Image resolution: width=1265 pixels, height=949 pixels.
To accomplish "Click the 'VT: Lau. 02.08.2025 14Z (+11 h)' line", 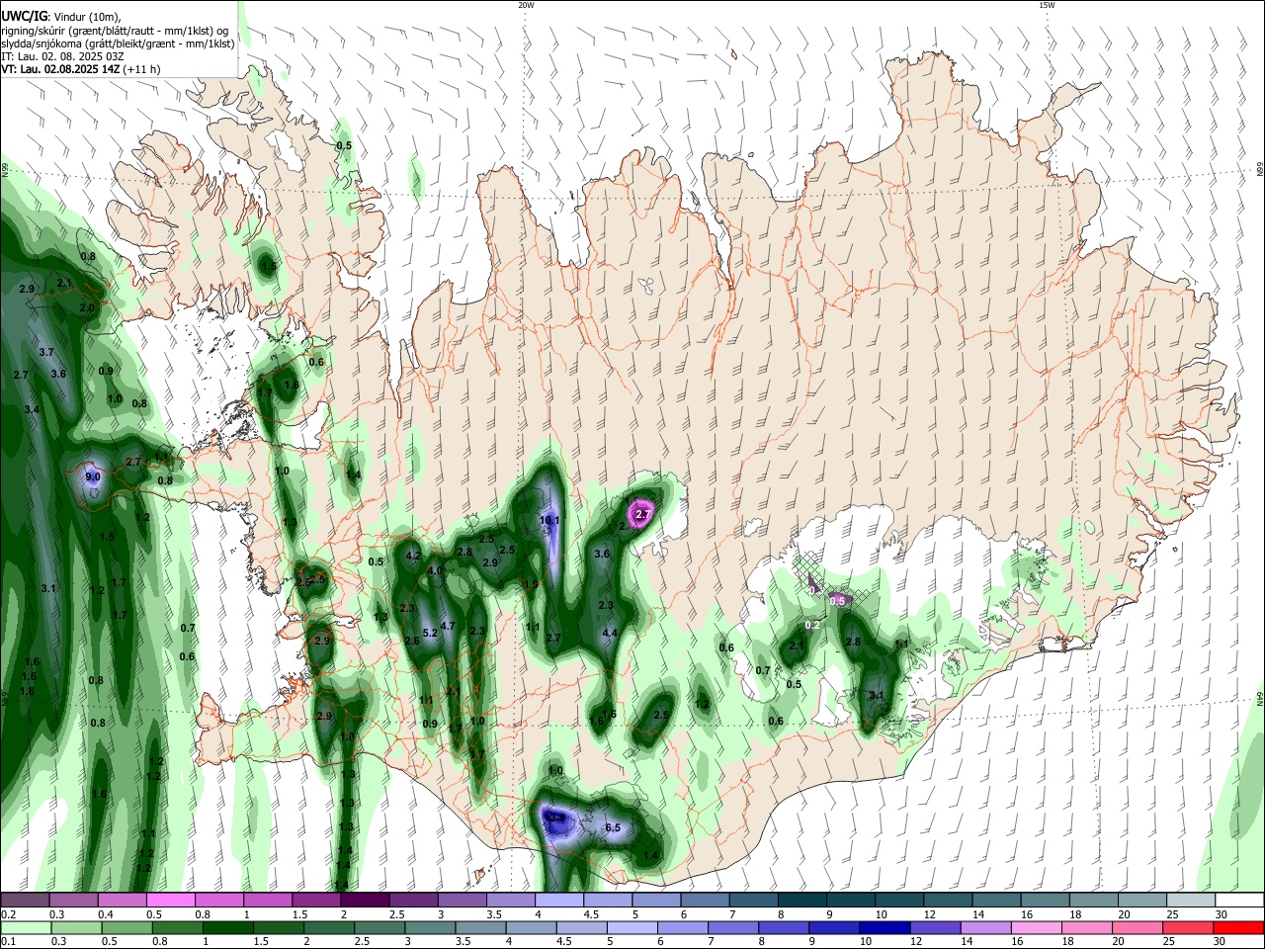I will (x=80, y=69).
